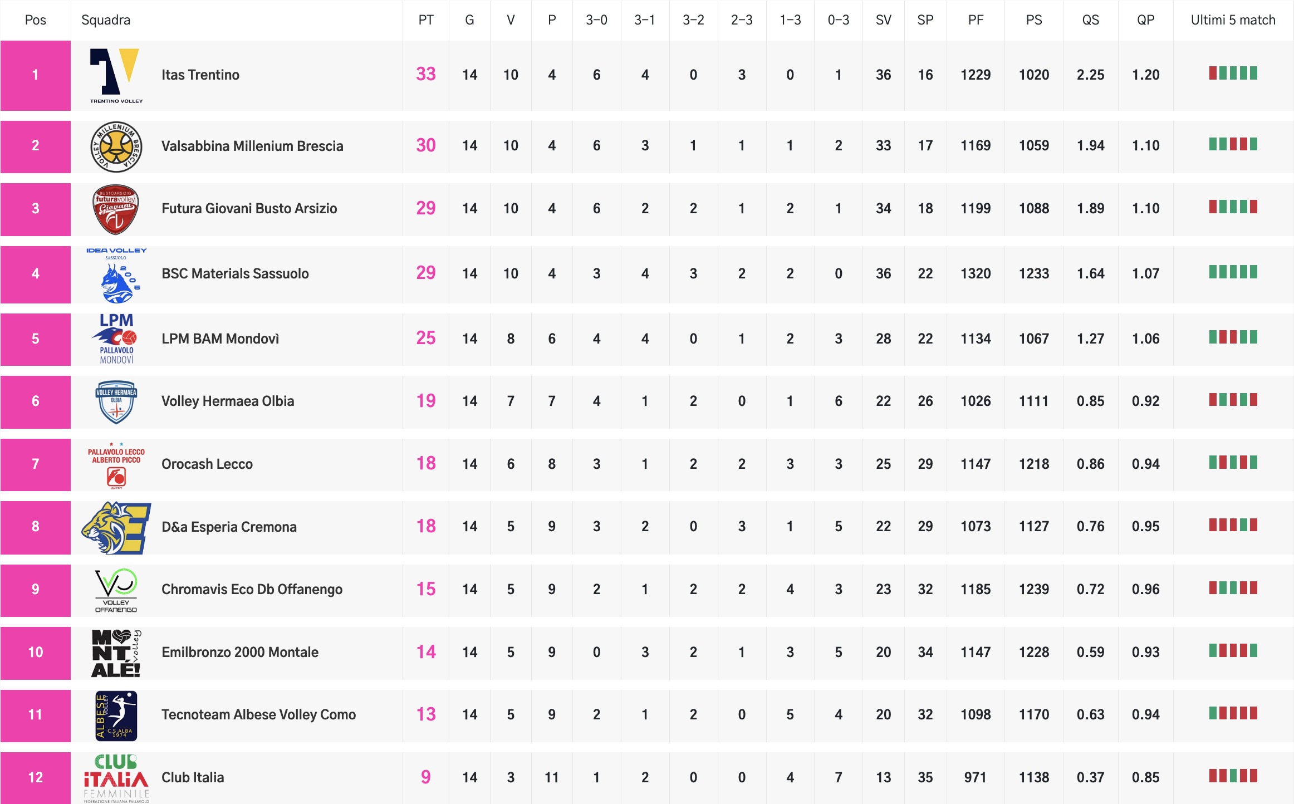Click the Itas Trentino team logo
The width and height of the screenshot is (1294, 804).
click(x=116, y=75)
